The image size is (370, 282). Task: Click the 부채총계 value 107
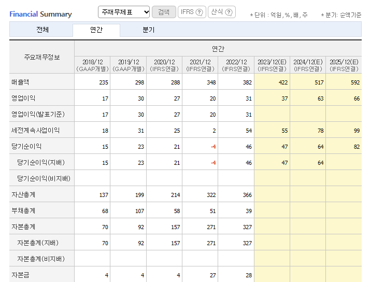139,211
